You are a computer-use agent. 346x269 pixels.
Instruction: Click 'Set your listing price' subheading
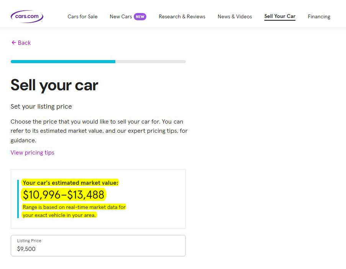point(41,106)
